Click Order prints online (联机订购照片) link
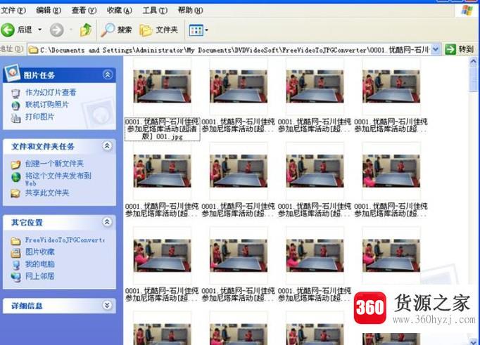Image resolution: width=480 pixels, height=345 pixels. pyautogui.click(x=47, y=105)
